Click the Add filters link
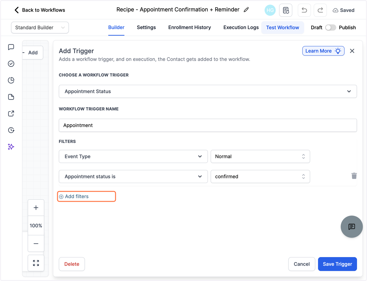 tap(74, 197)
